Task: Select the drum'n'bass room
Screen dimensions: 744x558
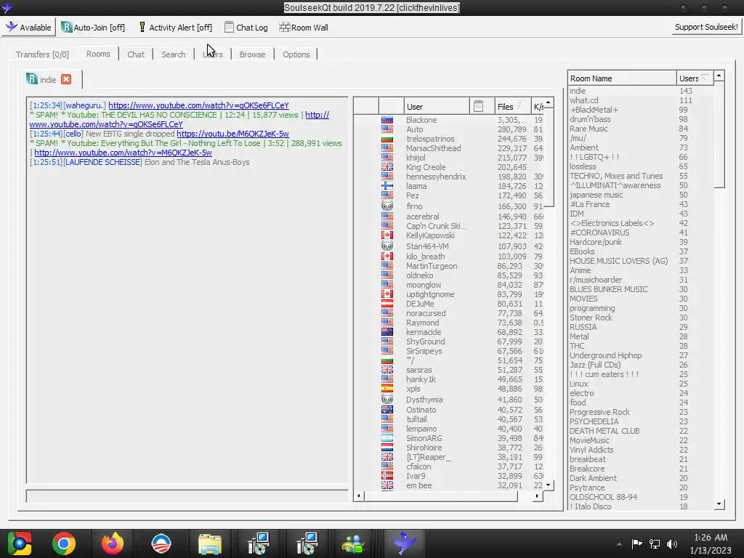Action: coord(590,119)
